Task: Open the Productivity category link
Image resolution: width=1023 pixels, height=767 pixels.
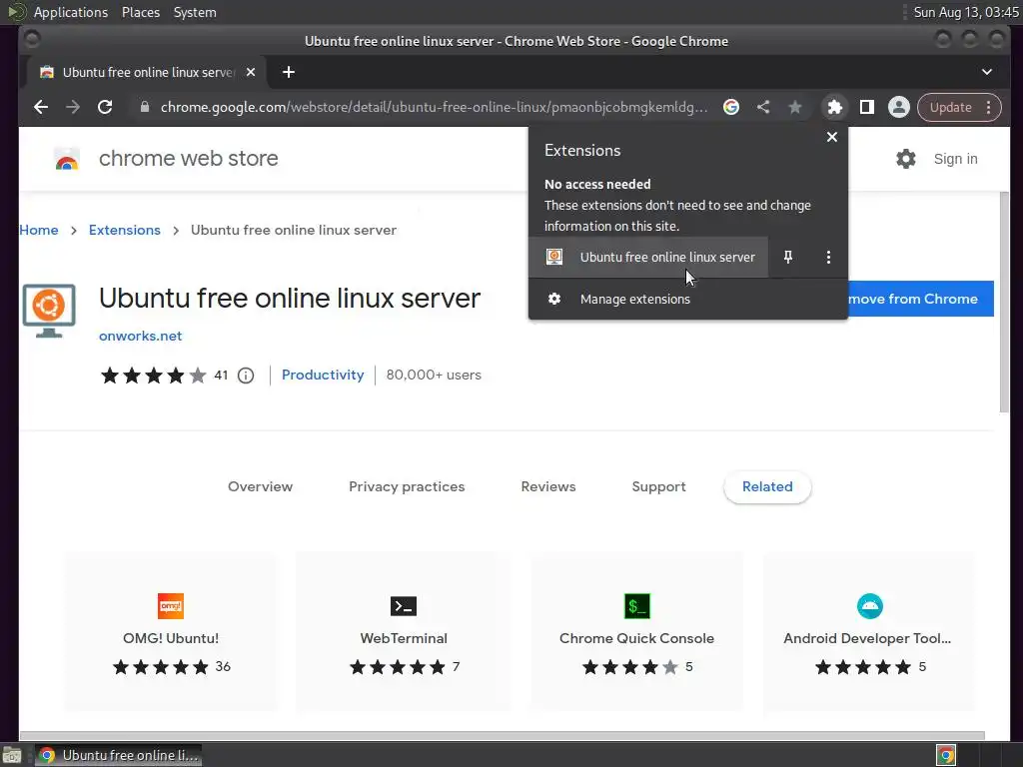Action: (x=323, y=375)
